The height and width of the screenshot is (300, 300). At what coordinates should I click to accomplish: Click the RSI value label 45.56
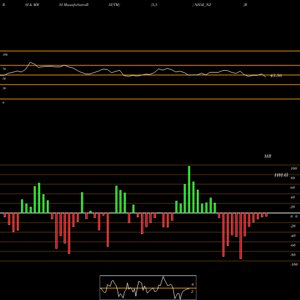[x=276, y=76]
